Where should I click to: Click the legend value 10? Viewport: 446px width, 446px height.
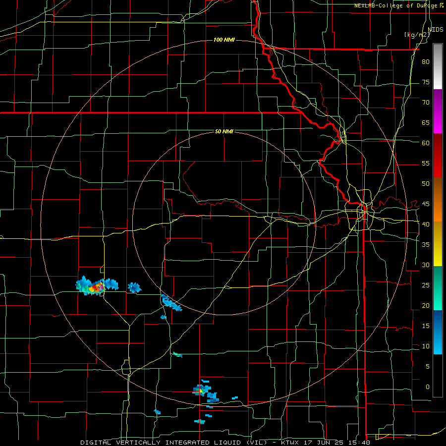pyautogui.click(x=426, y=346)
